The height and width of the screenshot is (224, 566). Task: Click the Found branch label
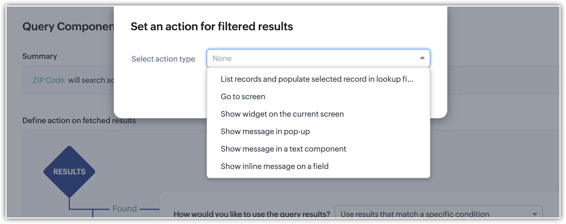coord(125,209)
